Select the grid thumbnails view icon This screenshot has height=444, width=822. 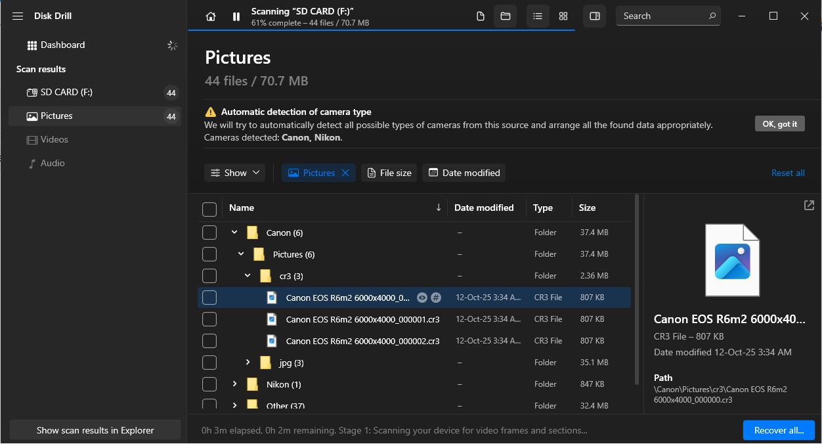pyautogui.click(x=563, y=16)
